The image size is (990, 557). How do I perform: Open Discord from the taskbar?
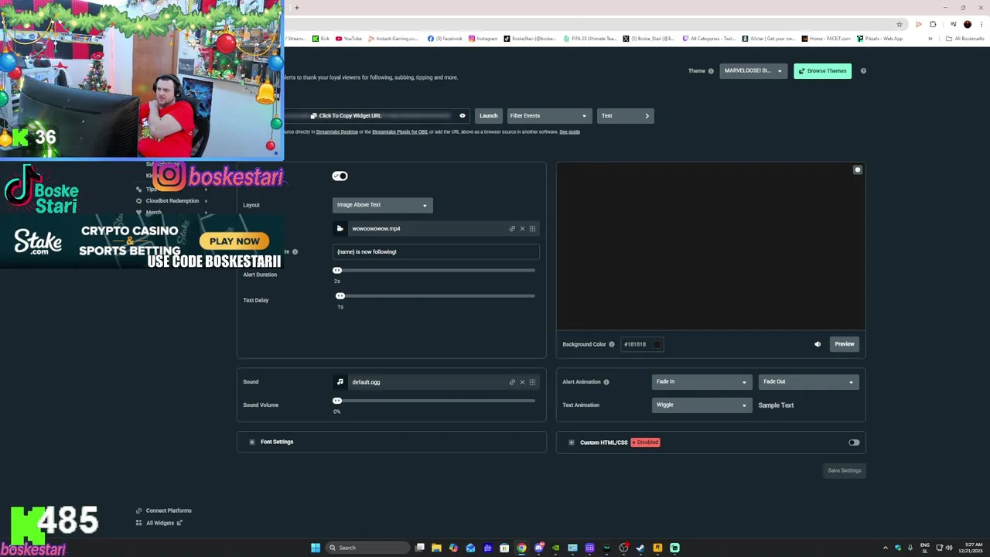pyautogui.click(x=539, y=548)
